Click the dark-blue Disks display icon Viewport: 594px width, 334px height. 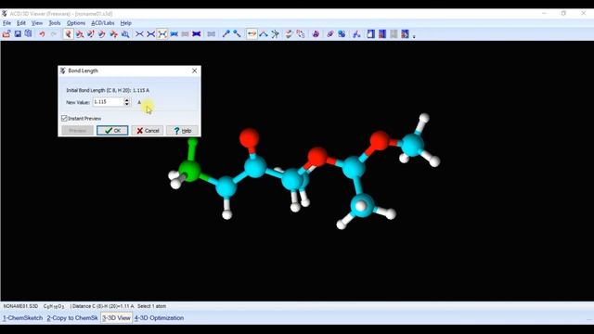click(x=196, y=34)
